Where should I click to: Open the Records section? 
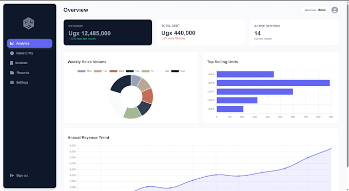click(x=30, y=73)
